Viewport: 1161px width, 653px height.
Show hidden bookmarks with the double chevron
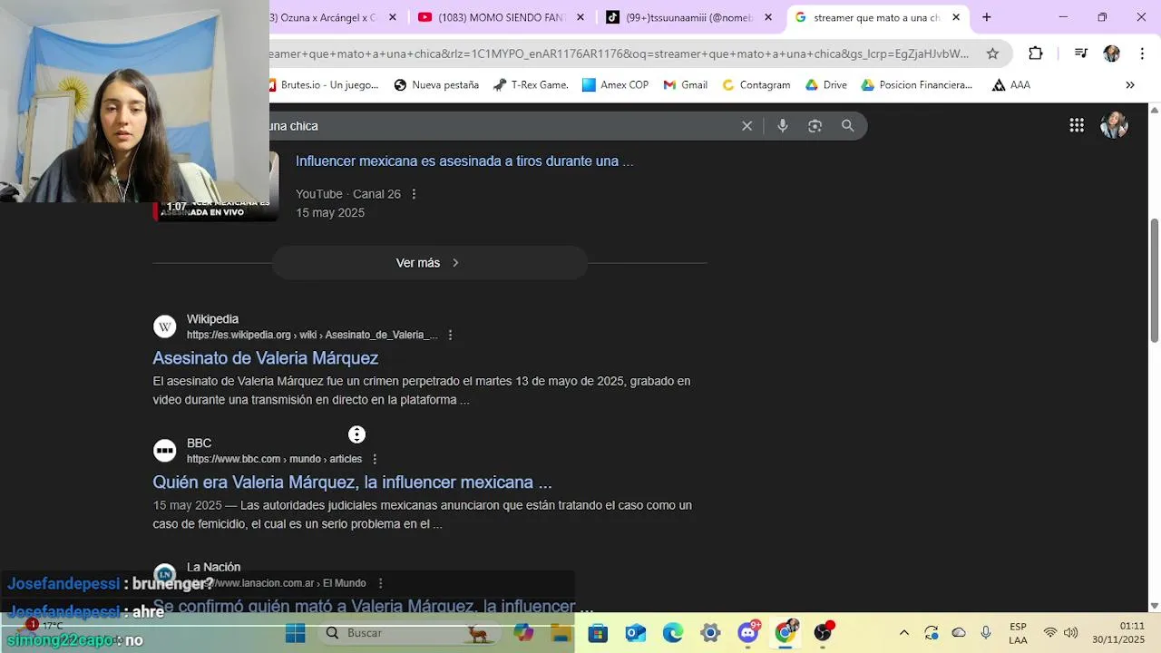pyautogui.click(x=1130, y=84)
